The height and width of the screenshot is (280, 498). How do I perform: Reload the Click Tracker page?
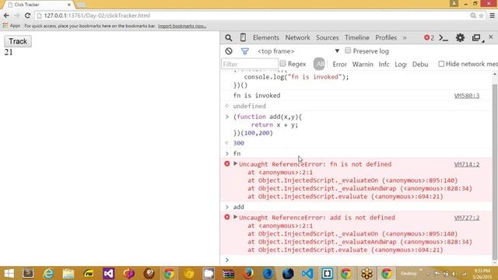(28, 16)
